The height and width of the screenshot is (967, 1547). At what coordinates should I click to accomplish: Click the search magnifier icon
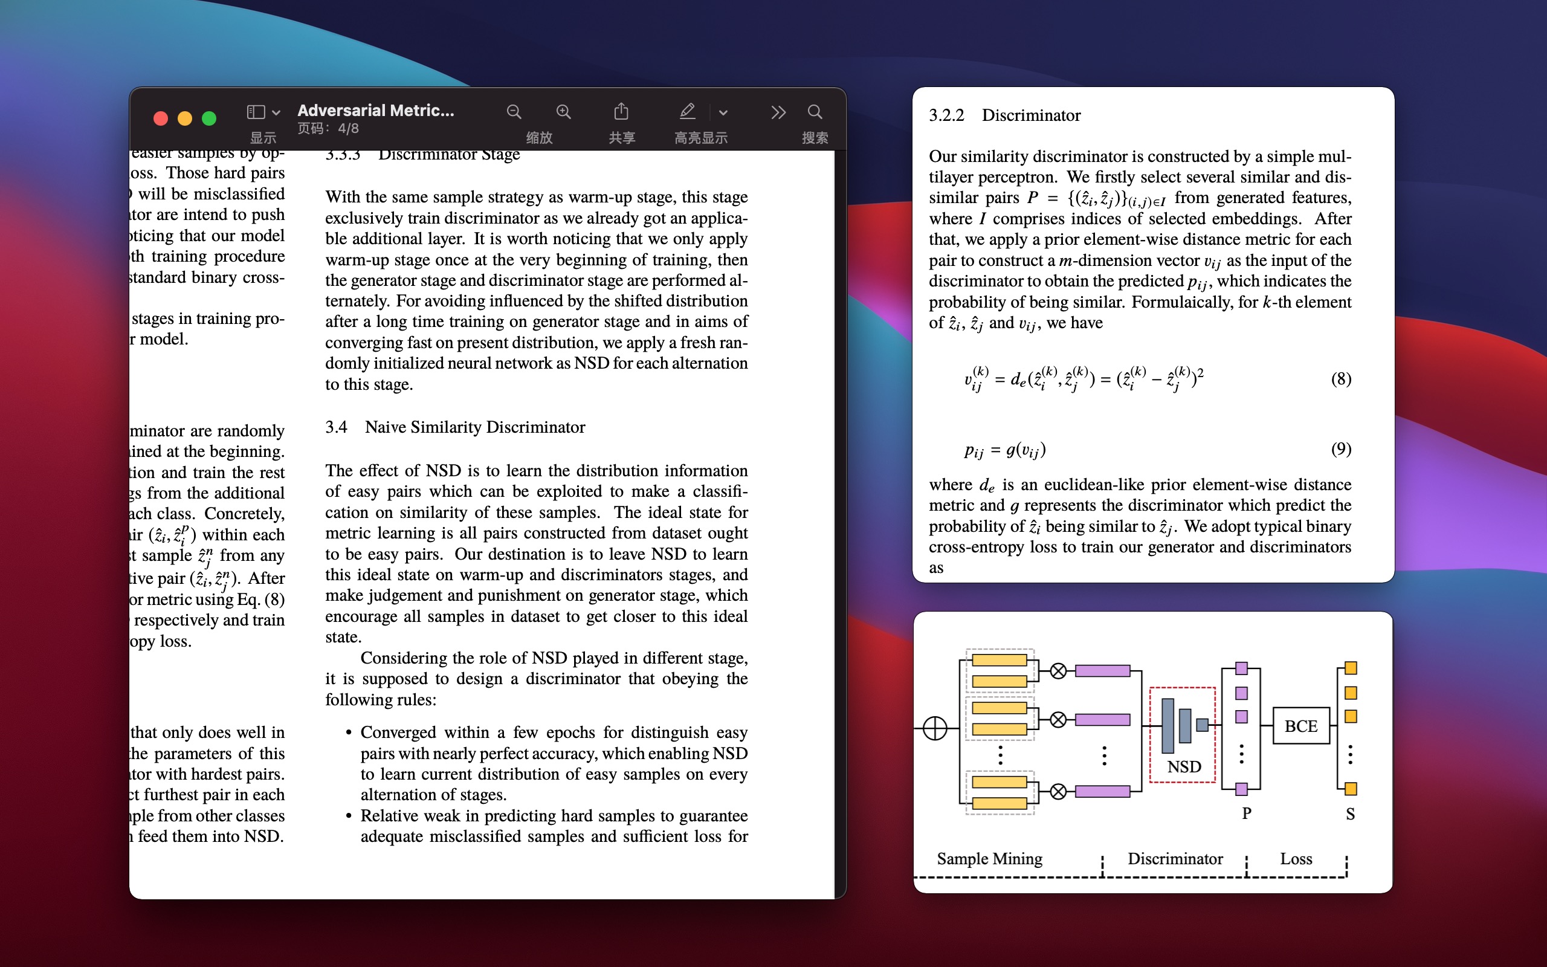[x=815, y=112]
